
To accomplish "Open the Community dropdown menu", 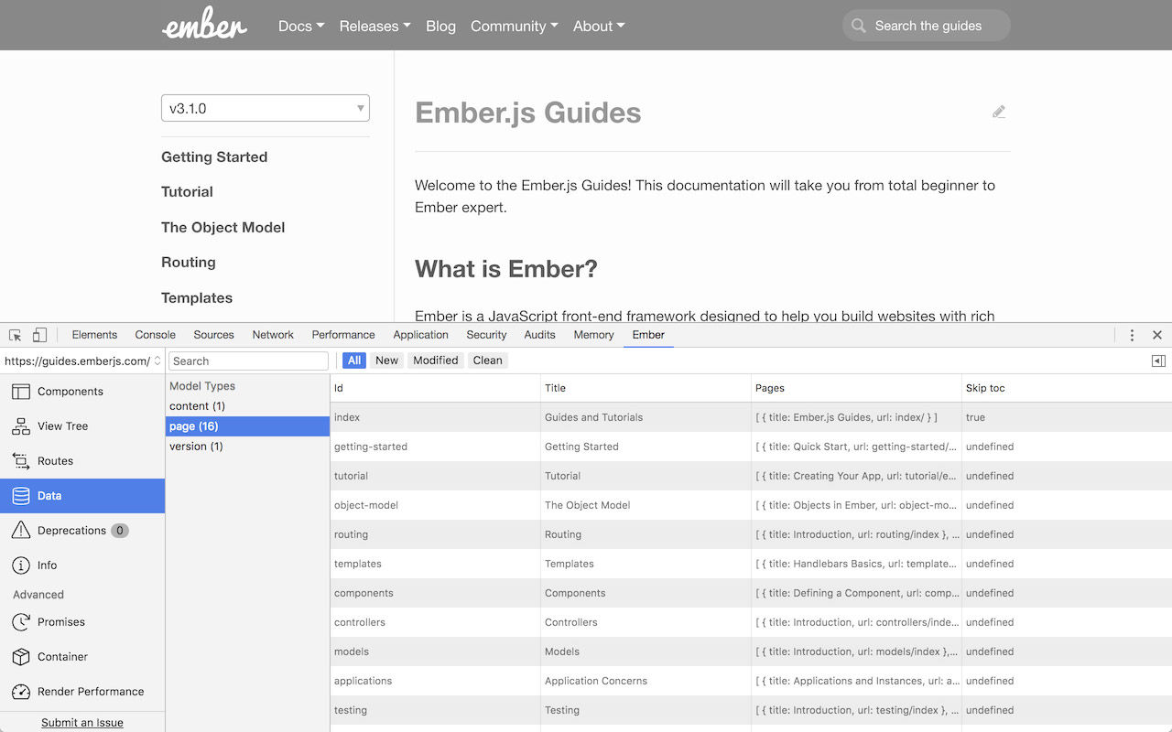I will pyautogui.click(x=514, y=26).
